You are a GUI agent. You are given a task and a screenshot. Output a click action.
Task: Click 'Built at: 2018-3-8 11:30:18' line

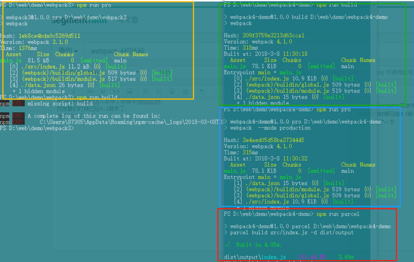[x=265, y=54]
